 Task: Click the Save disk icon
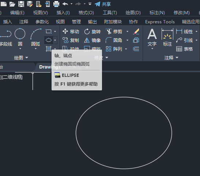coord(21,4)
